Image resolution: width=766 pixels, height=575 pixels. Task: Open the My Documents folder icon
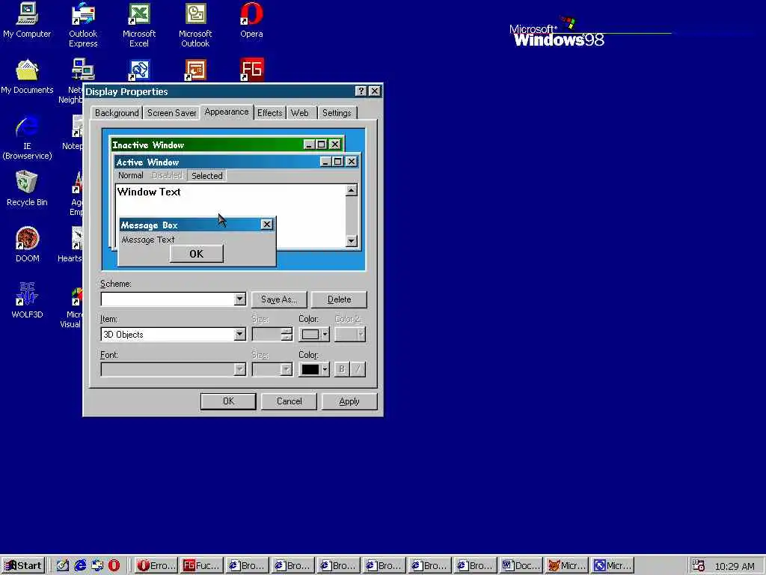(27, 77)
